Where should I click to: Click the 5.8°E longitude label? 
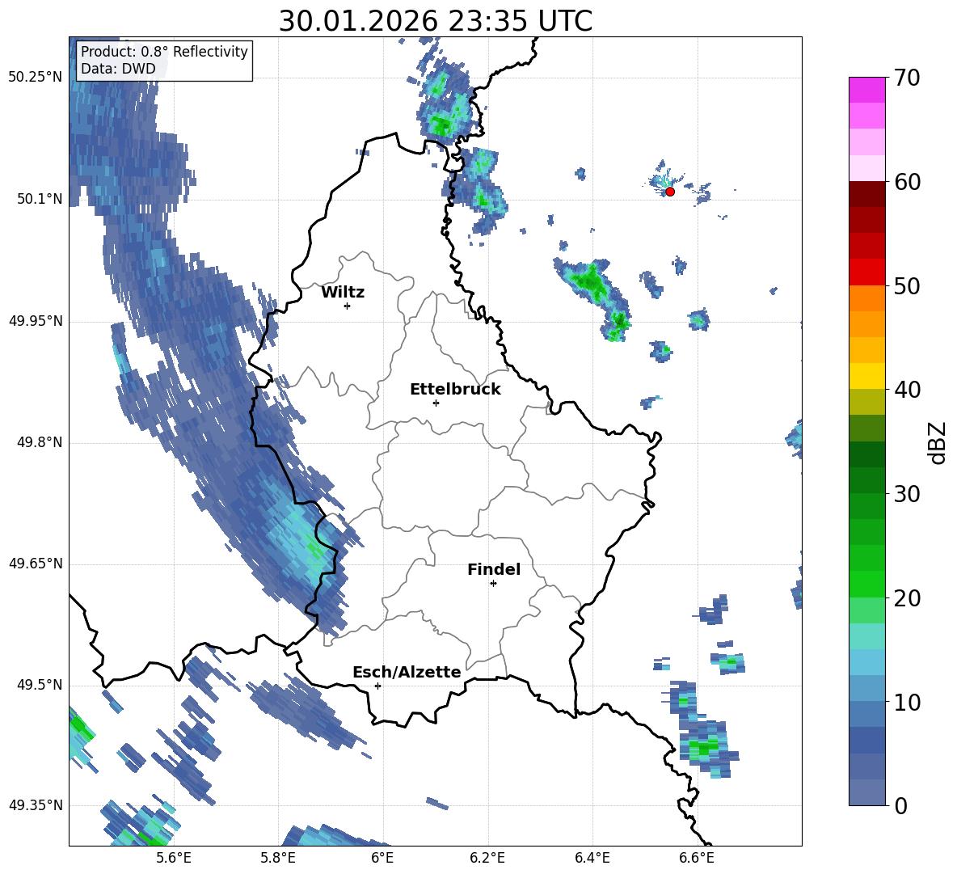[278, 858]
